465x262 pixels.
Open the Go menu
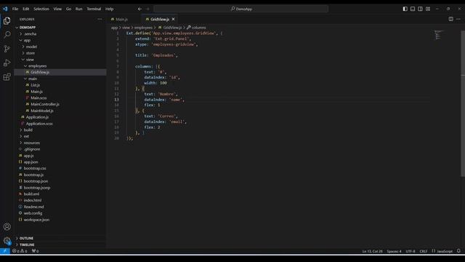coord(68,9)
